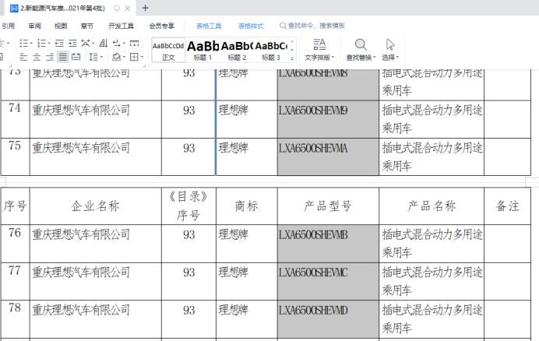Open 表格工具 table tools tab
This screenshot has height=341, width=539.
209,26
